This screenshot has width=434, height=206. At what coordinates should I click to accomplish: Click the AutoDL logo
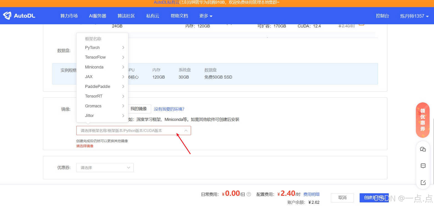tap(19, 16)
